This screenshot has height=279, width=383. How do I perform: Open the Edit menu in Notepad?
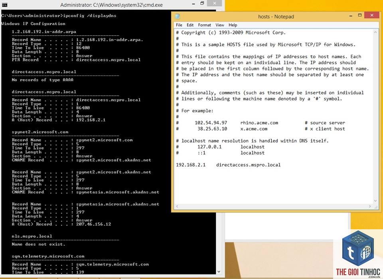pyautogui.click(x=190, y=25)
